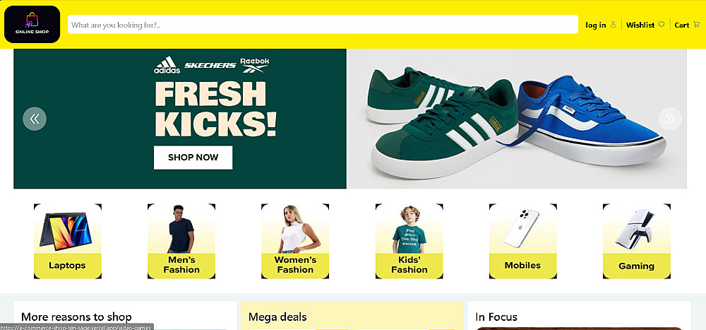Click the Mega deals section heading
Image resolution: width=706 pixels, height=330 pixels.
(x=277, y=317)
